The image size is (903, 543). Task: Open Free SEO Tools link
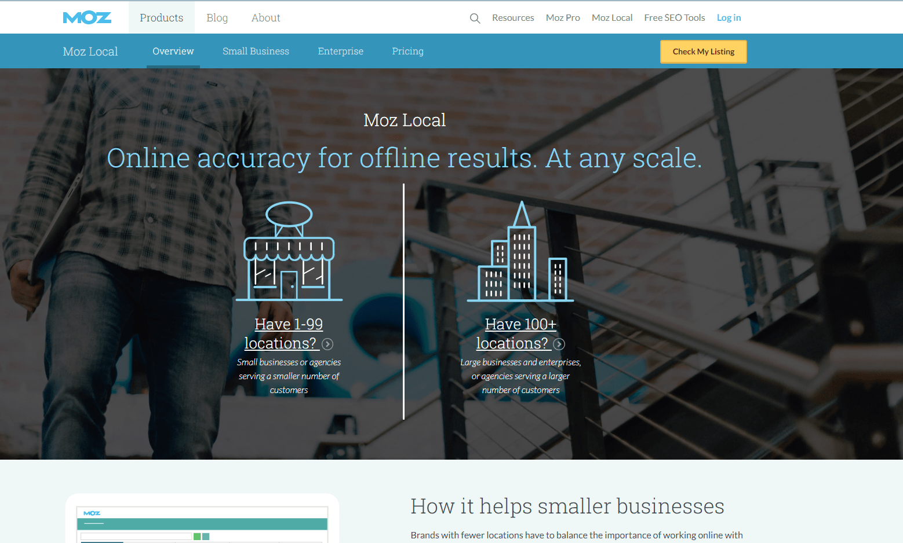(675, 18)
